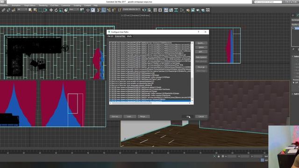Viewport: 299px width, 168px height.
Task: Open the Layer Explorer icon
Action: 160,10
